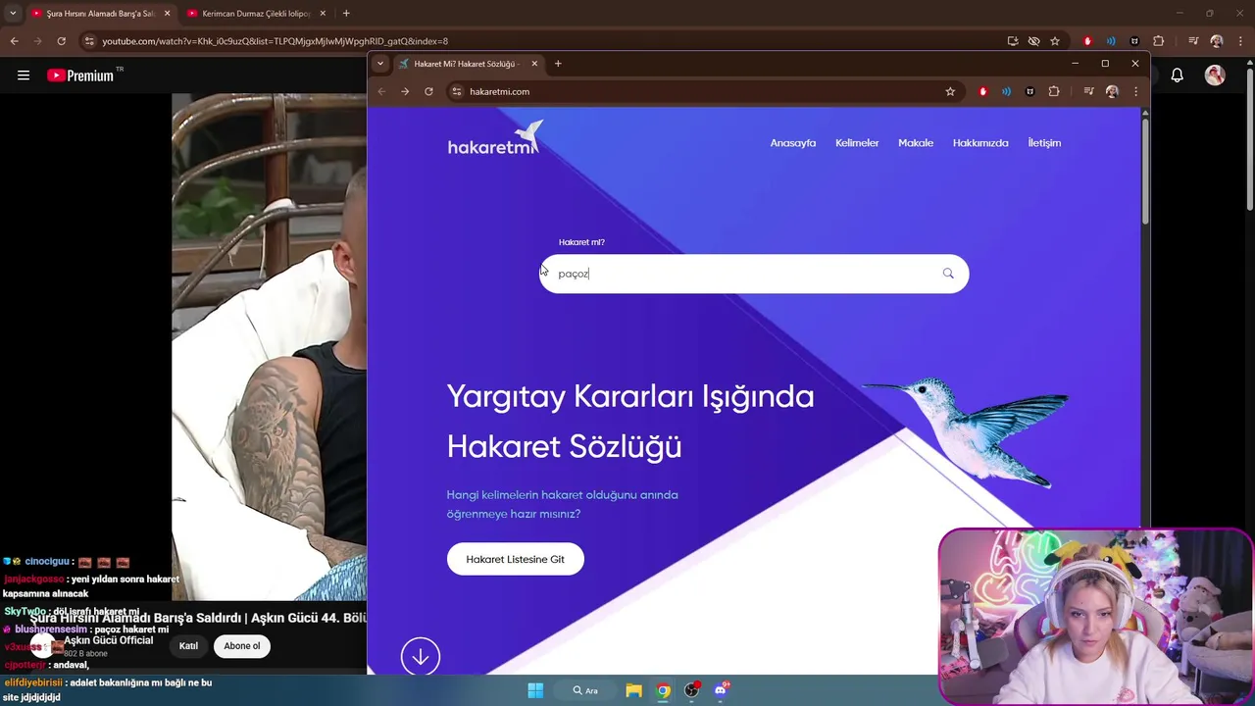Open the Kelimeler menu item

[x=857, y=143]
